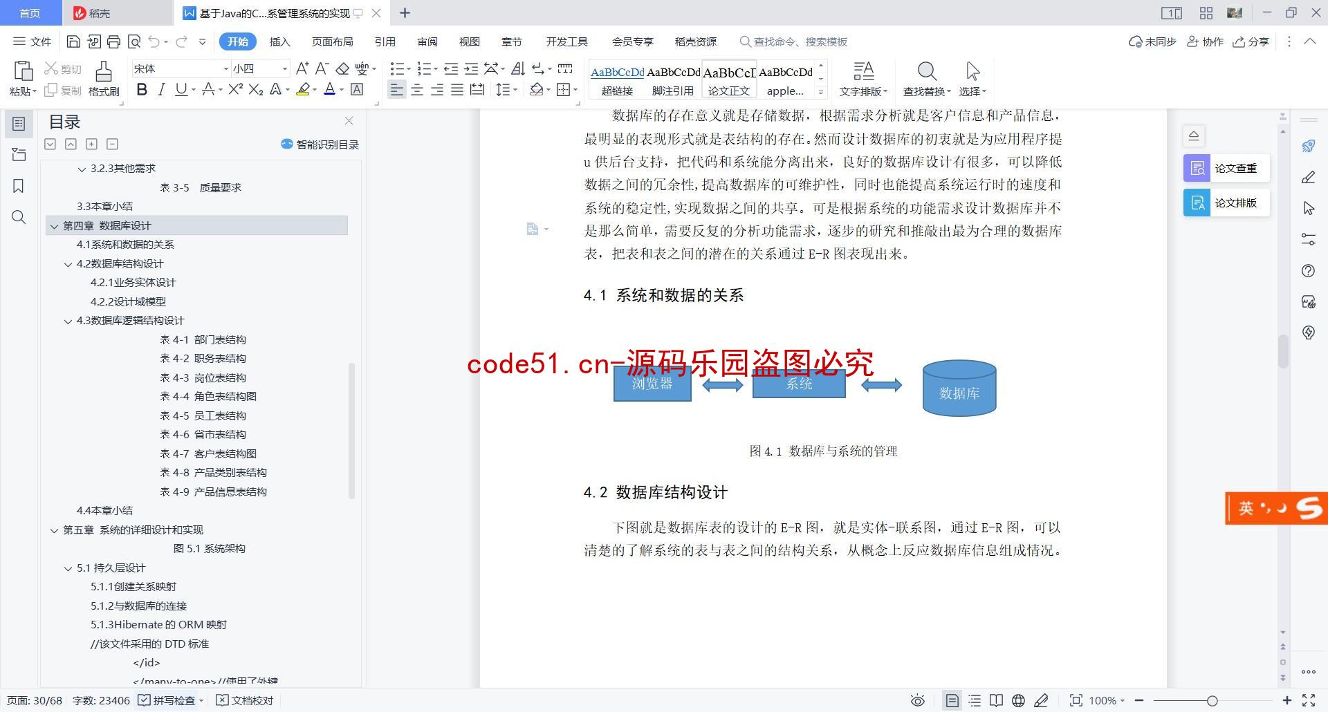Open Find and Replace (查找替换)
1328x712 pixels.
click(927, 78)
